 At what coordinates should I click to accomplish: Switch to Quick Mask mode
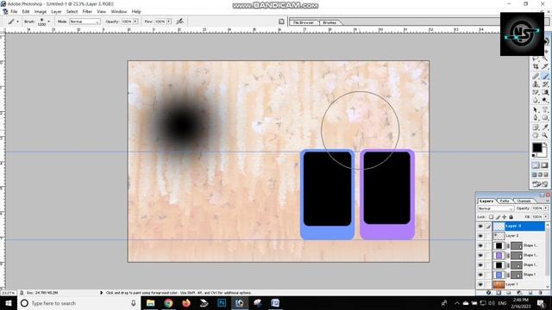click(544, 164)
